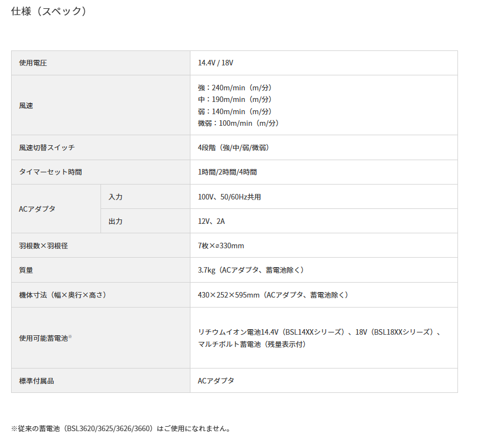The image size is (478, 440).
Task: Select the ACアダプタ row header cell
Action: [56, 209]
